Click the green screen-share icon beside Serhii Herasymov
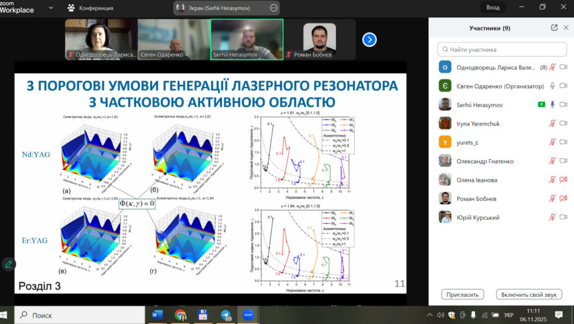 pos(540,104)
